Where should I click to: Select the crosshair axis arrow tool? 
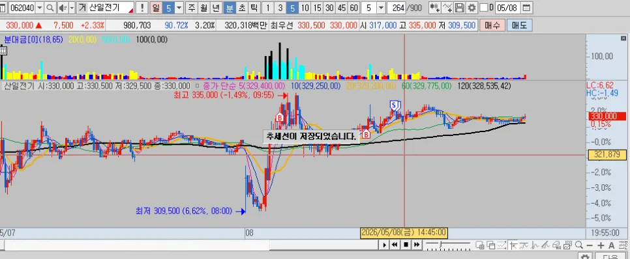[x=513, y=245]
